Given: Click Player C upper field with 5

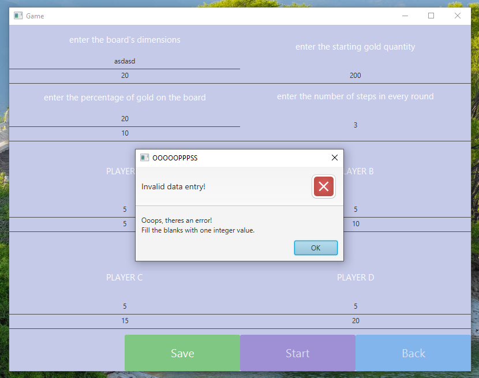Looking at the screenshot, I should click(125, 306).
